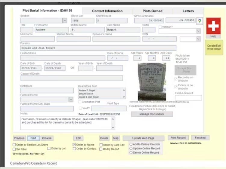Open the Map button

pos(116,138)
